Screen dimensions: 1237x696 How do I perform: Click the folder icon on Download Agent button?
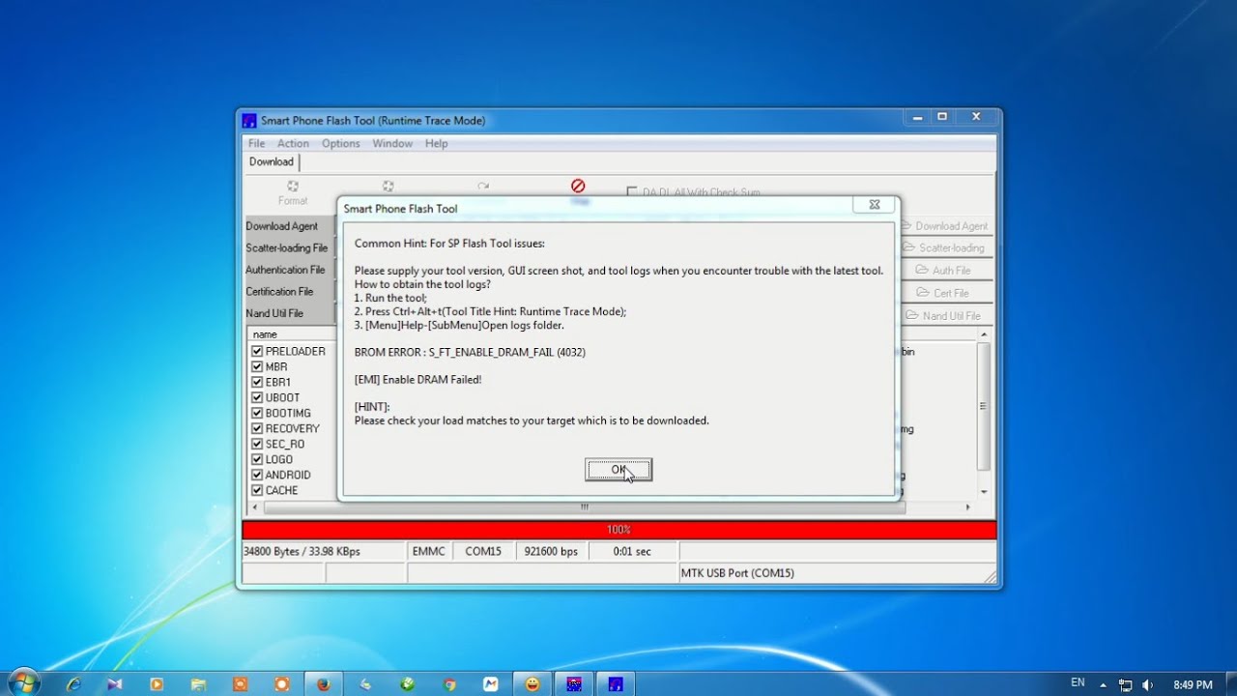(907, 226)
